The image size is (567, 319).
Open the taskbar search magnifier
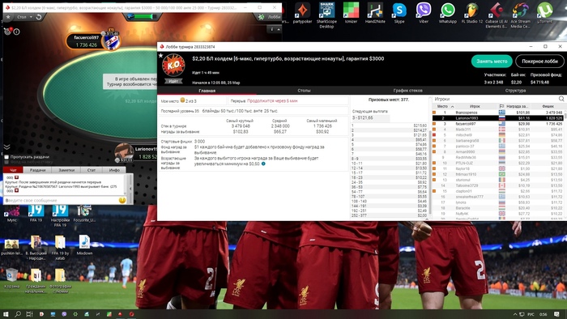(17, 314)
